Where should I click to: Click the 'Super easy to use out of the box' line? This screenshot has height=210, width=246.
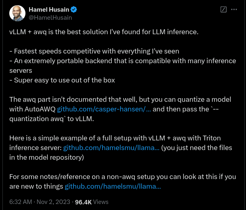pyautogui.click(x=62, y=80)
